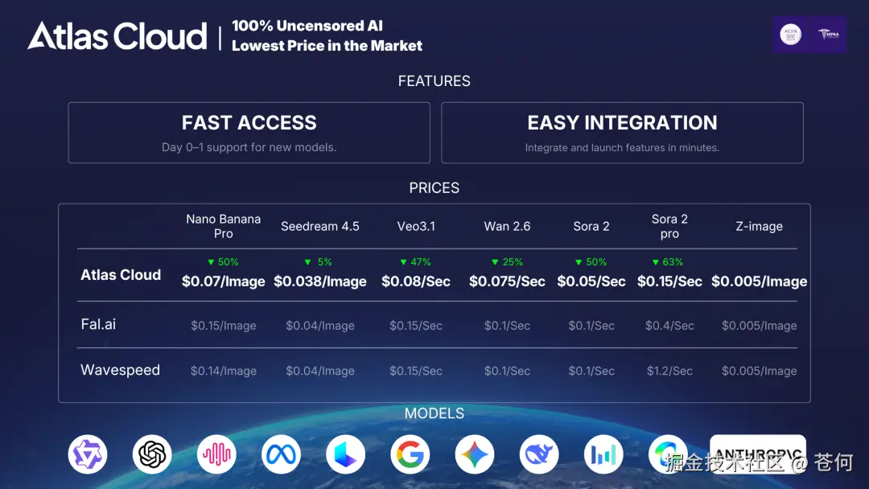Open the FAST ACCESS feature card
Screen dimensions: 869x489
tap(249, 133)
